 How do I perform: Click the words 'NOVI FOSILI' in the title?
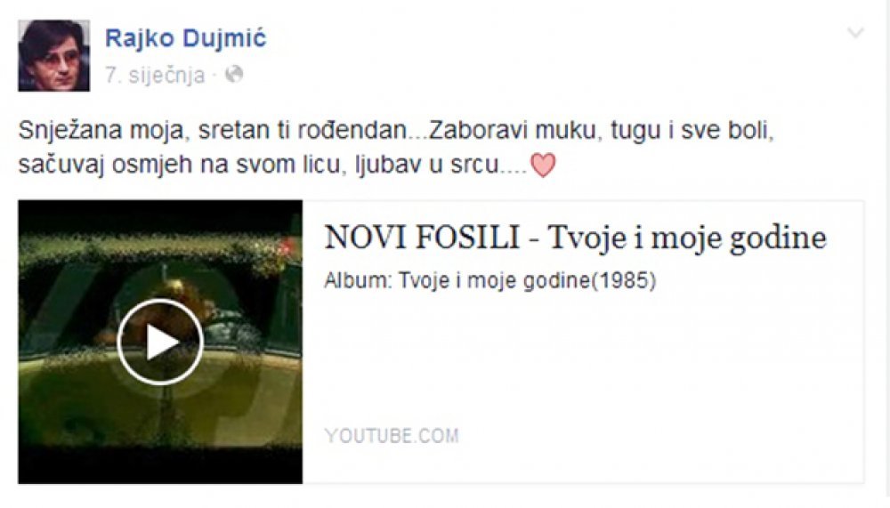coord(422,238)
